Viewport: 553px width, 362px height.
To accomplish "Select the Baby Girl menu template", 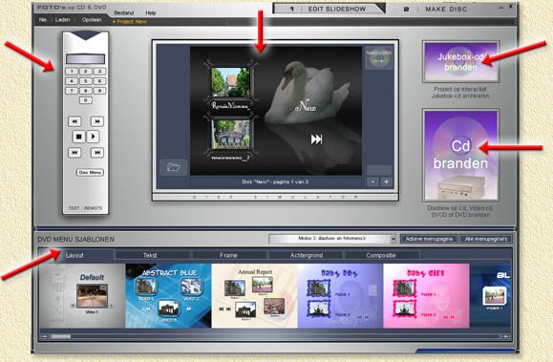I will click(426, 296).
